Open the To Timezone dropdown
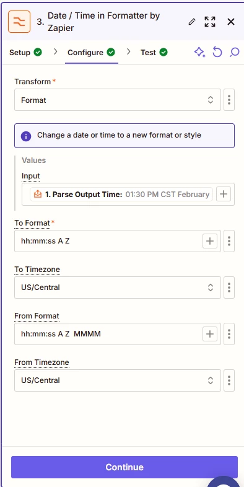244x487 pixels. click(x=118, y=287)
